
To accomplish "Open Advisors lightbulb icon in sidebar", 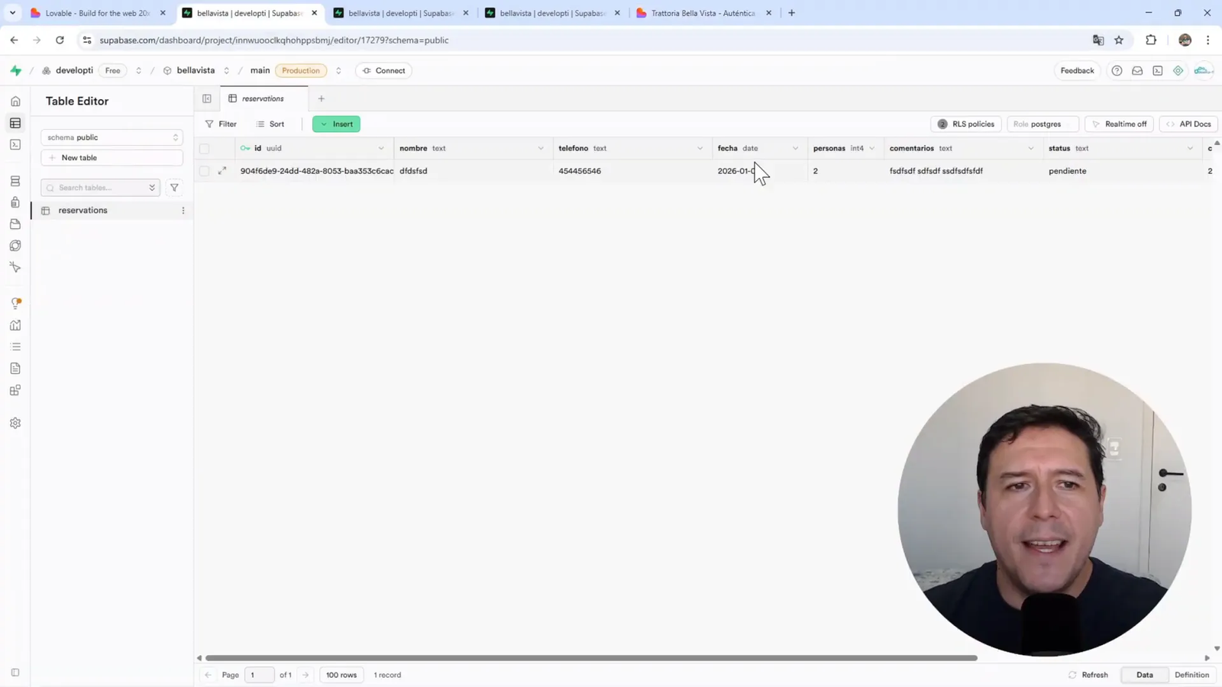I will pos(15,303).
